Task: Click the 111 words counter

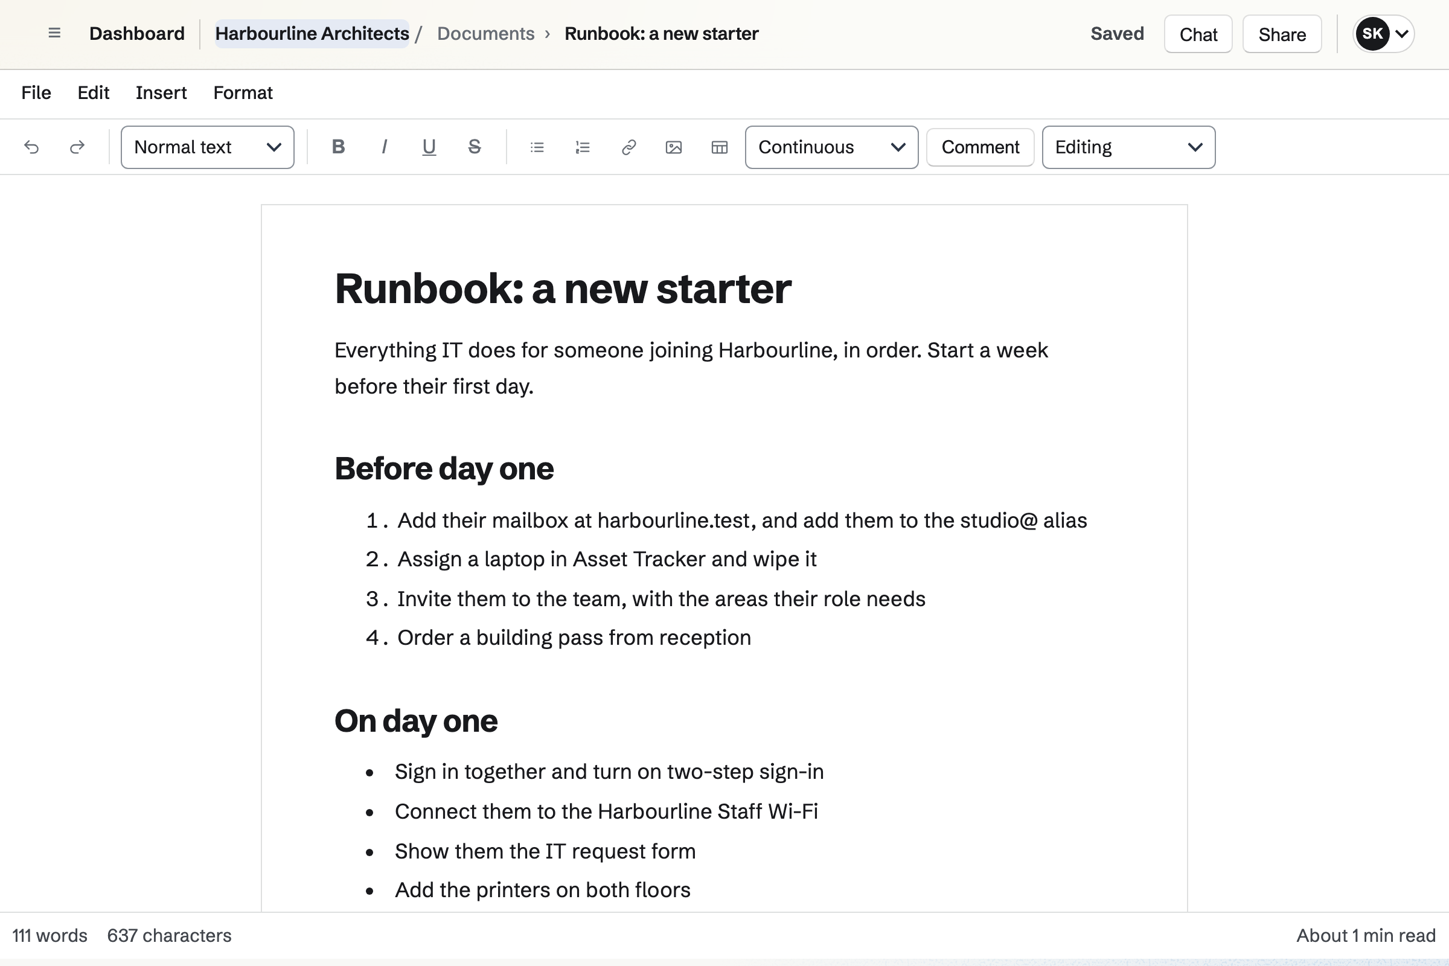Action: [50, 936]
